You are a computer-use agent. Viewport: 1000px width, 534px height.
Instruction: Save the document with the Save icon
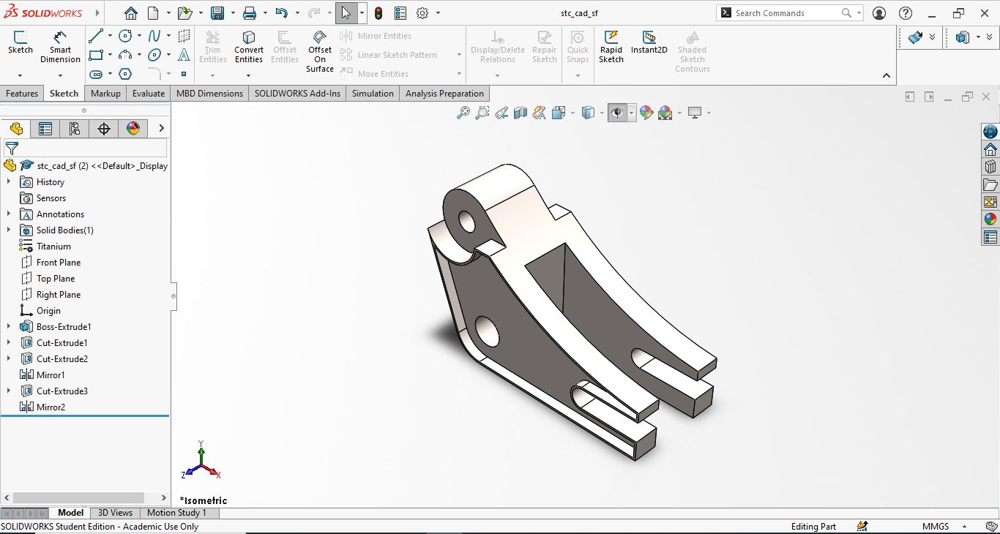pyautogui.click(x=217, y=13)
